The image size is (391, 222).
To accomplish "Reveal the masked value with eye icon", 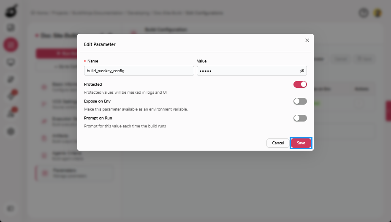I will click(x=302, y=71).
